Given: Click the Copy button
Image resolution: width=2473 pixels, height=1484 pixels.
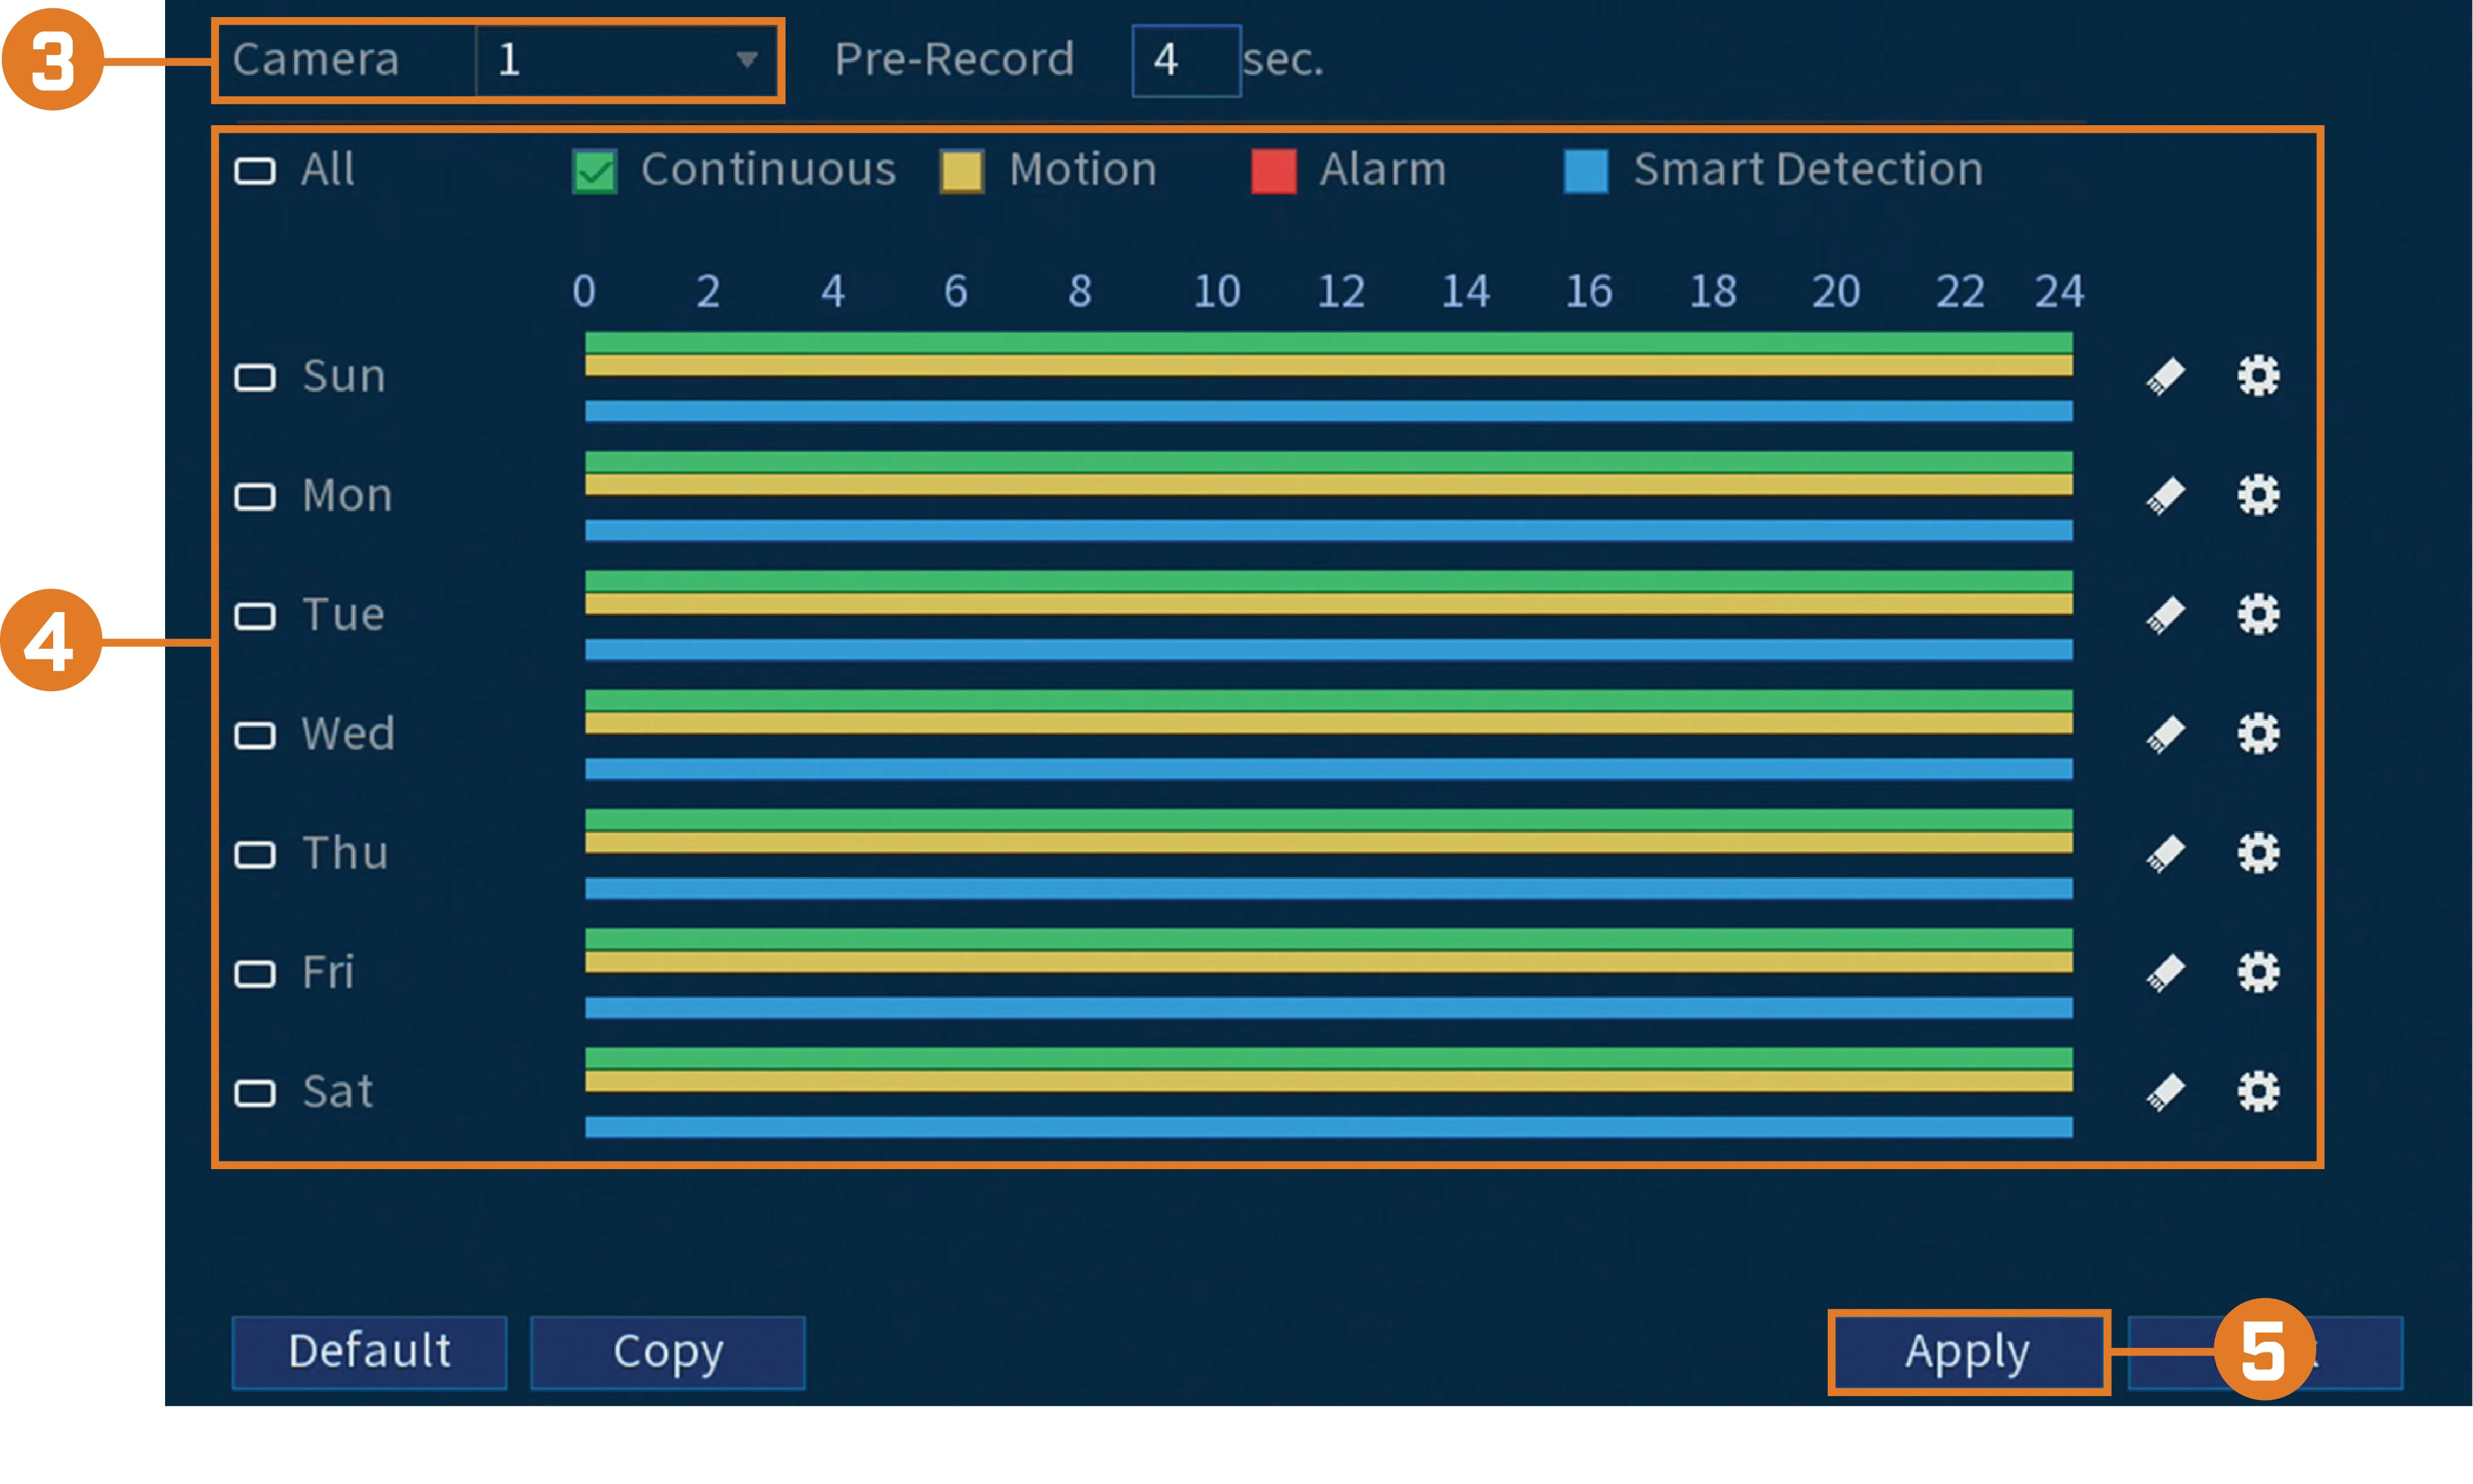Looking at the screenshot, I should [x=668, y=1352].
